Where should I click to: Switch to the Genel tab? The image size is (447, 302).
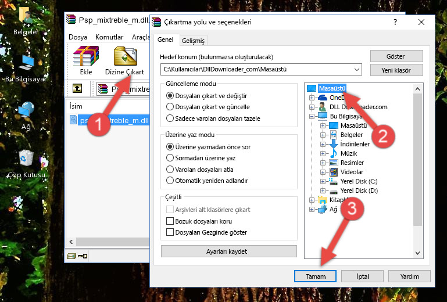[165, 39]
